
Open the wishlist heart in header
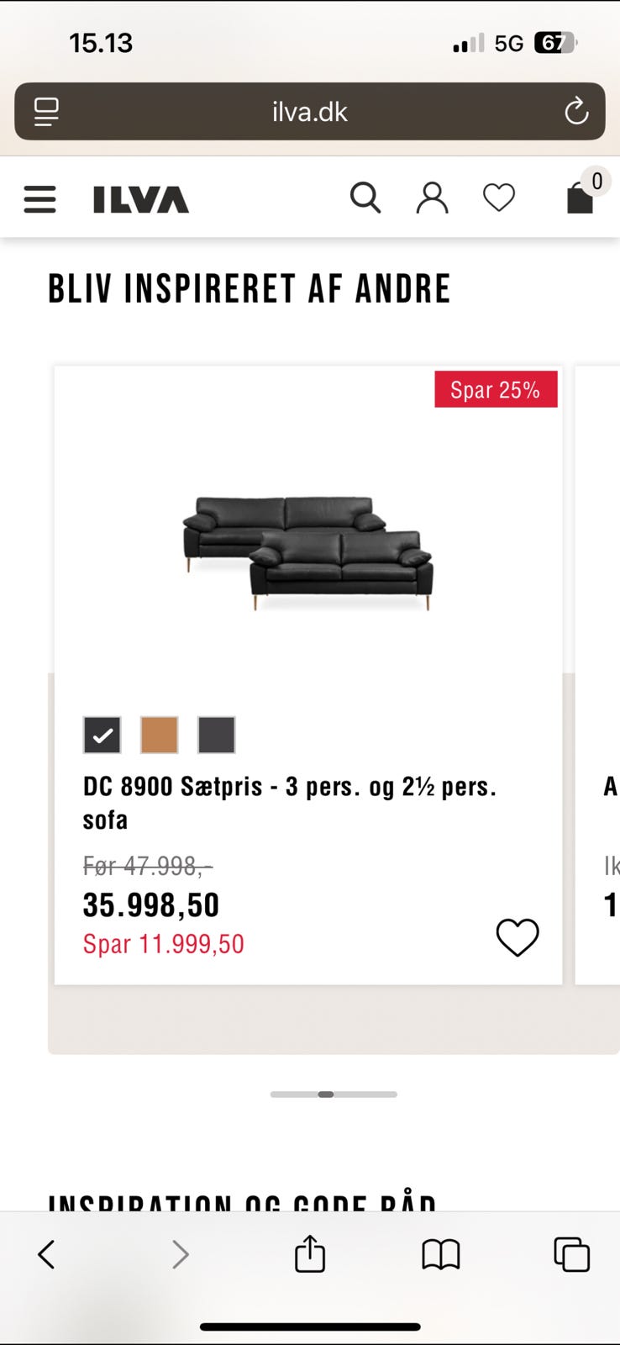pyautogui.click(x=499, y=198)
